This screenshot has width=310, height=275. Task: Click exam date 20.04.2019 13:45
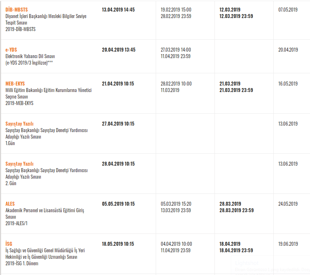119,50
